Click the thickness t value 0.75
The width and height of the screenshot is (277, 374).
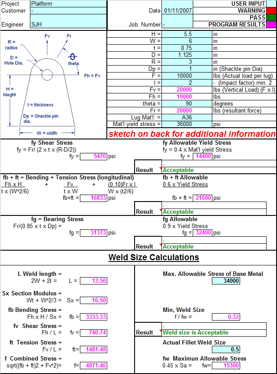[187, 48]
